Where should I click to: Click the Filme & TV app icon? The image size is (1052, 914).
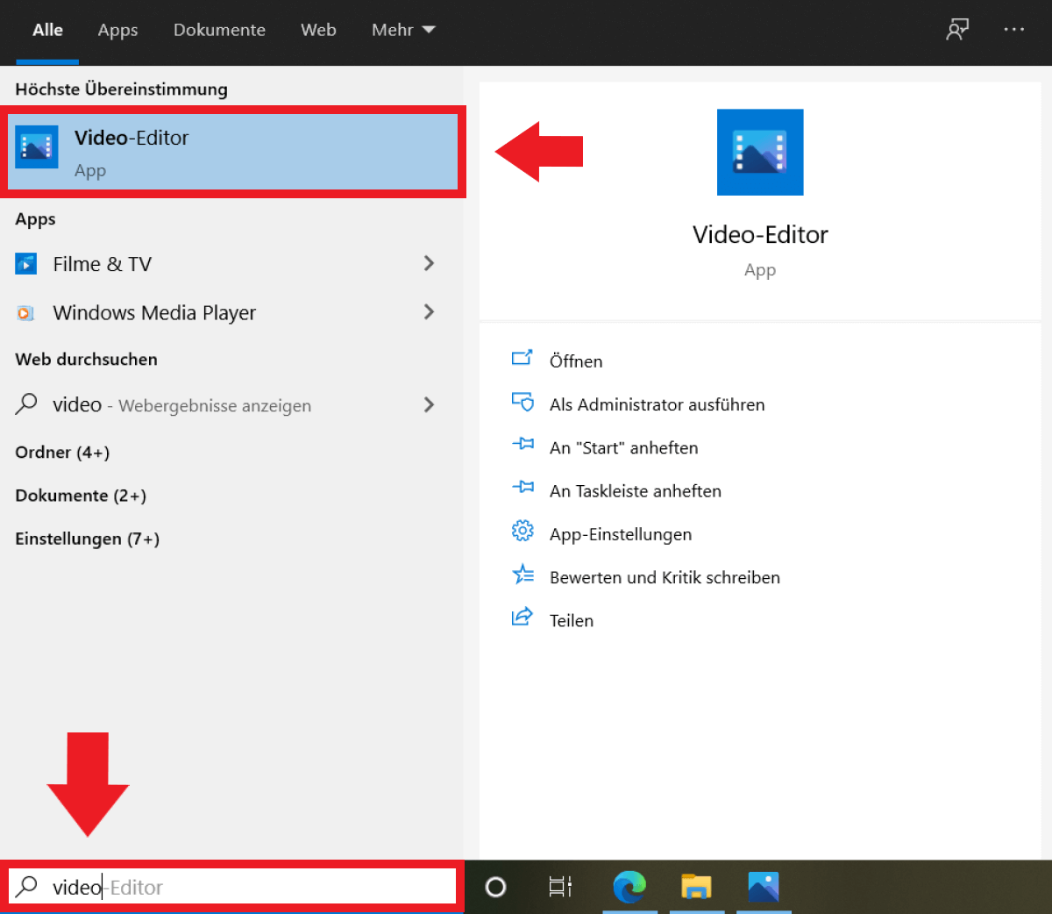pyautogui.click(x=26, y=263)
